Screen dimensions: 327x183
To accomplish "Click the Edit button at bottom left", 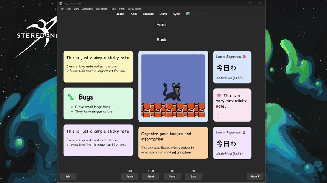I will point(68,177).
